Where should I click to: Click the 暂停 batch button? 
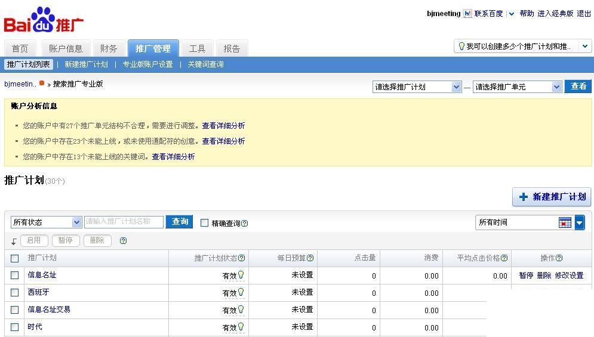[x=66, y=240]
